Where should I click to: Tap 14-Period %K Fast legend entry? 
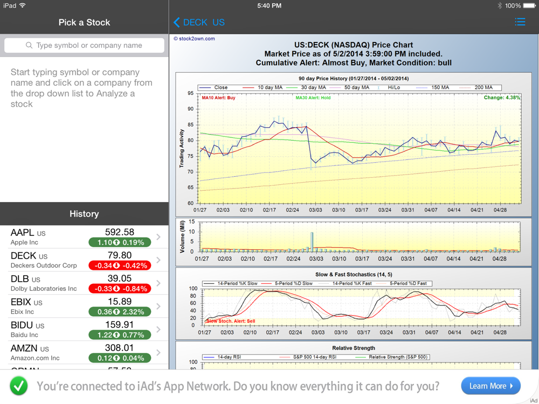[345, 283]
